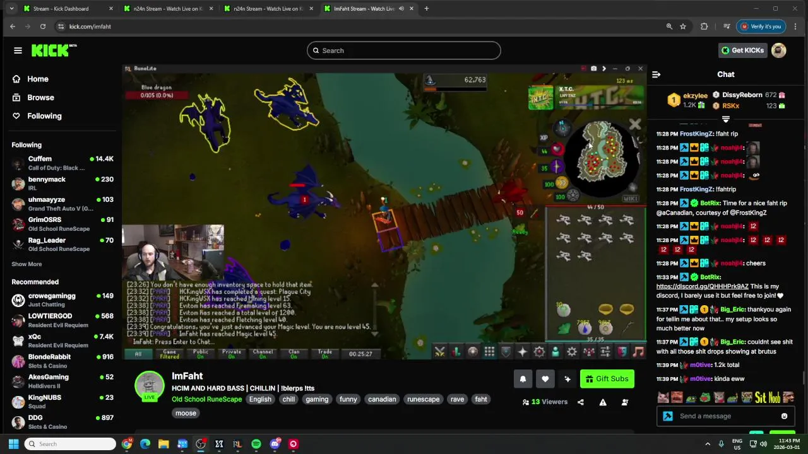Toggle the in-game Trade chat filter

pos(325,354)
